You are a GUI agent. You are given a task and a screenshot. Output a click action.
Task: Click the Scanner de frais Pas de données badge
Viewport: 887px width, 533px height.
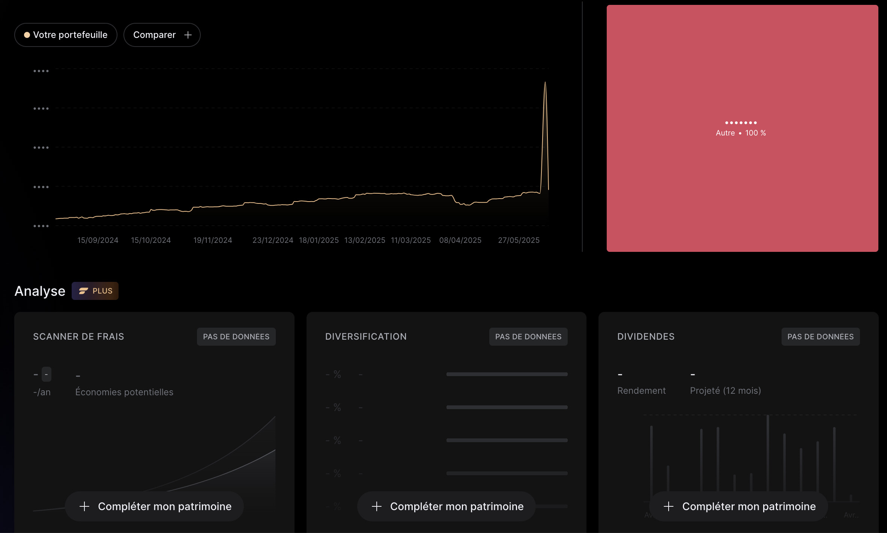tap(236, 337)
